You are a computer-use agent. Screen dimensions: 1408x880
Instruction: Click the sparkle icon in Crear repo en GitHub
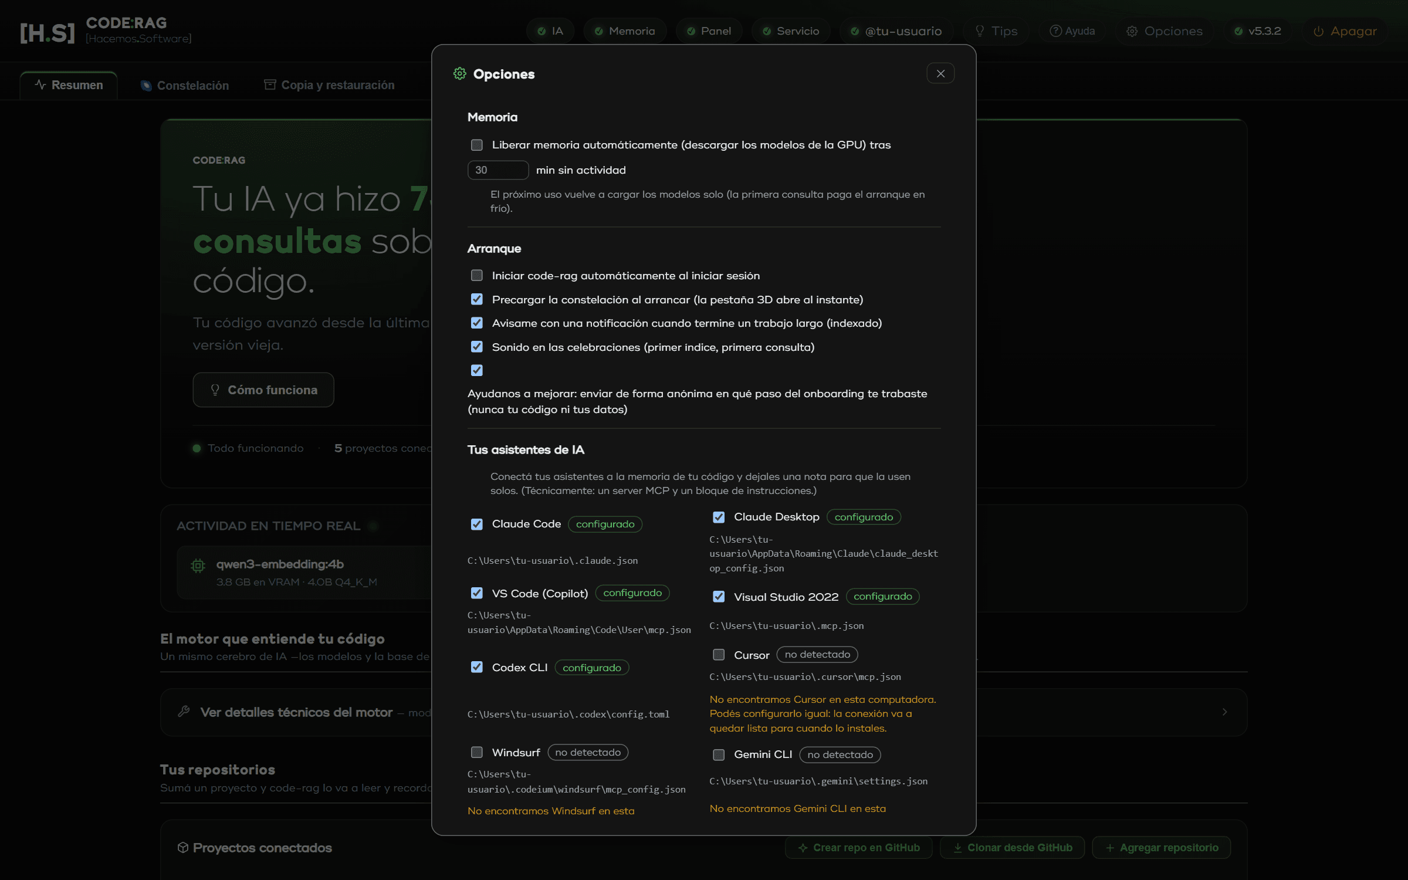(x=803, y=848)
